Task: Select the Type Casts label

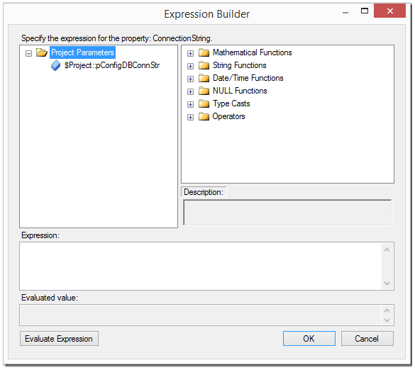Action: 231,103
